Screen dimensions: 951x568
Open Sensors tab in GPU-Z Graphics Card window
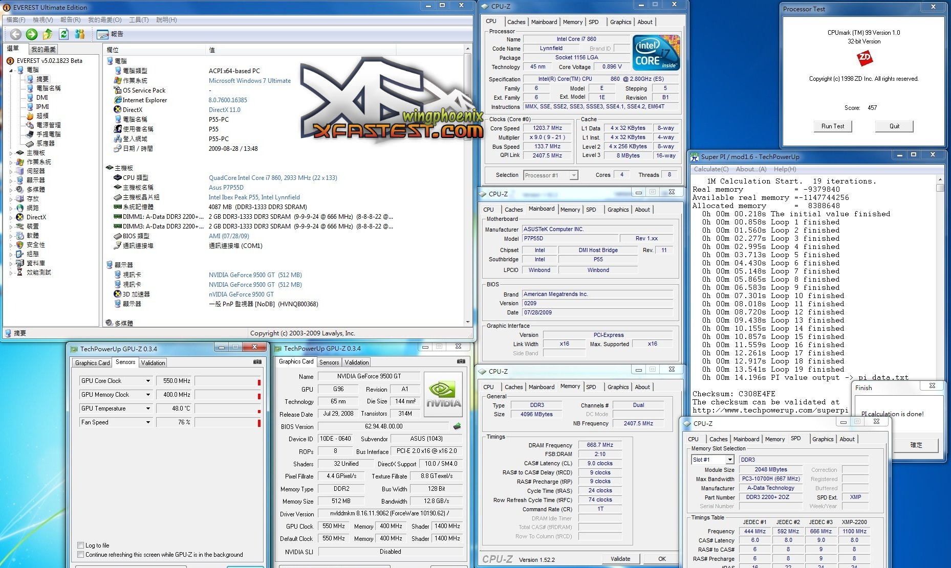click(x=329, y=362)
